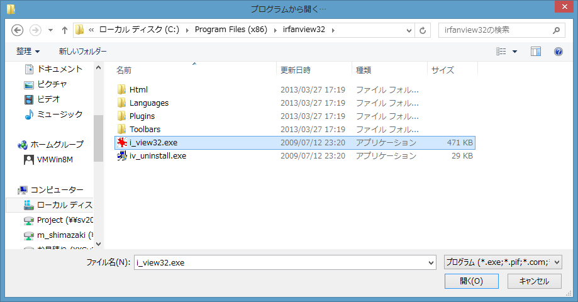Sort by the サイズ column header
This screenshot has height=302, width=578.
coord(443,70)
